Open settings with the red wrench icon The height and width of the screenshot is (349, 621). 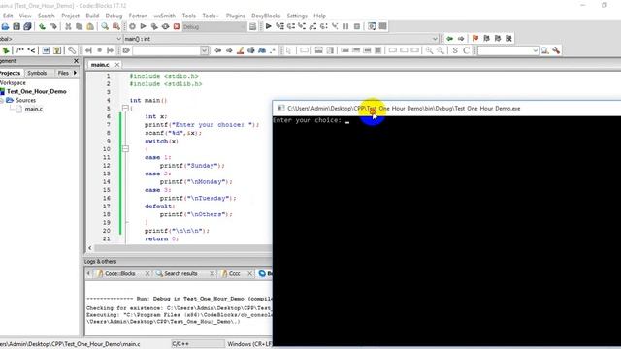coord(556,50)
